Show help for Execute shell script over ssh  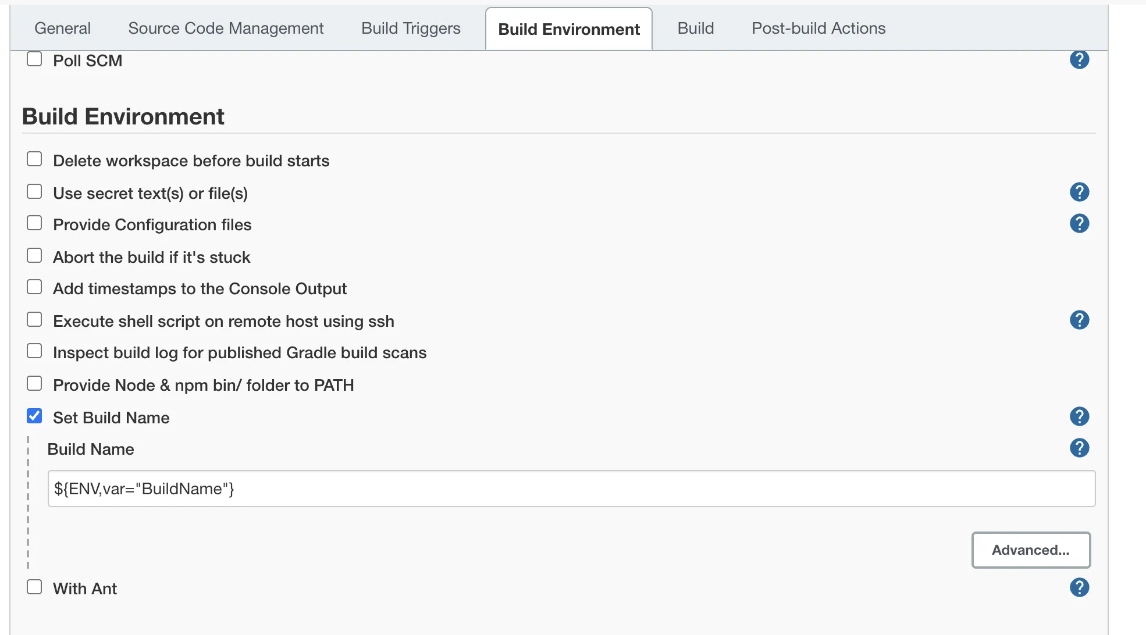pyautogui.click(x=1079, y=320)
